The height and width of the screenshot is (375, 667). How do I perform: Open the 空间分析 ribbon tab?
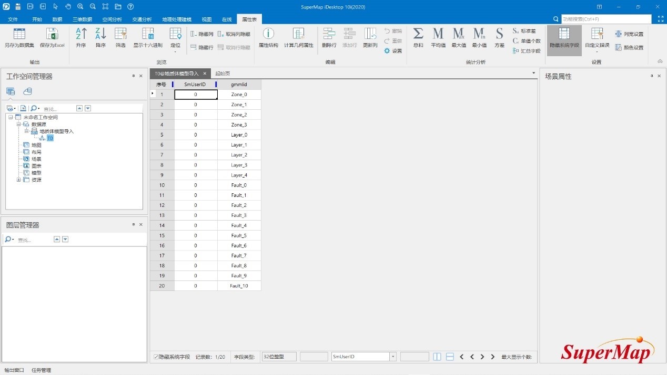(112, 19)
